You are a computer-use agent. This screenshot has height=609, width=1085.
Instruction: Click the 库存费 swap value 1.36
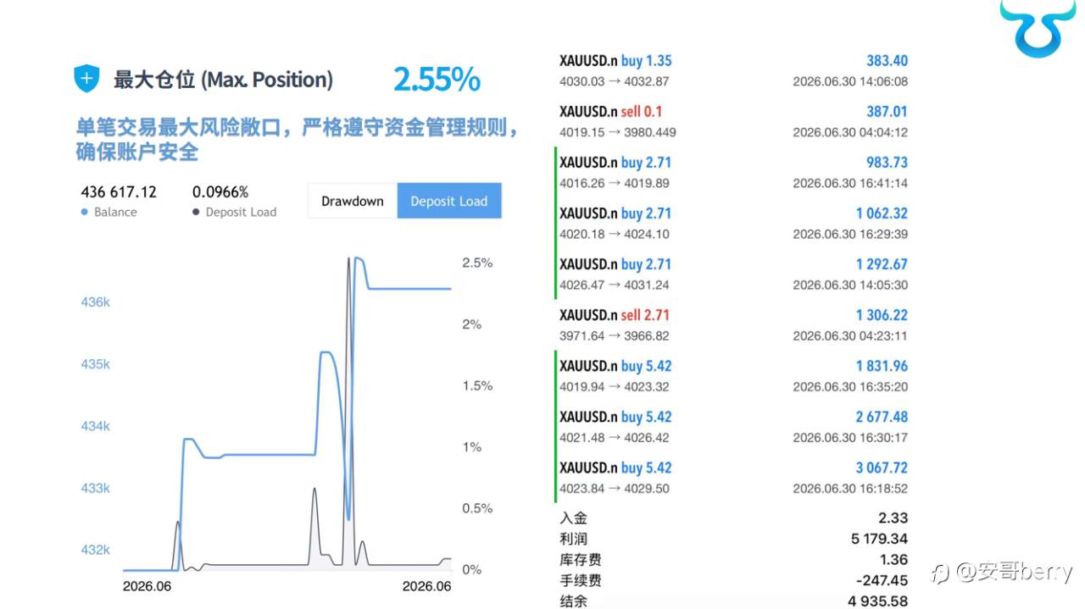pyautogui.click(x=893, y=560)
